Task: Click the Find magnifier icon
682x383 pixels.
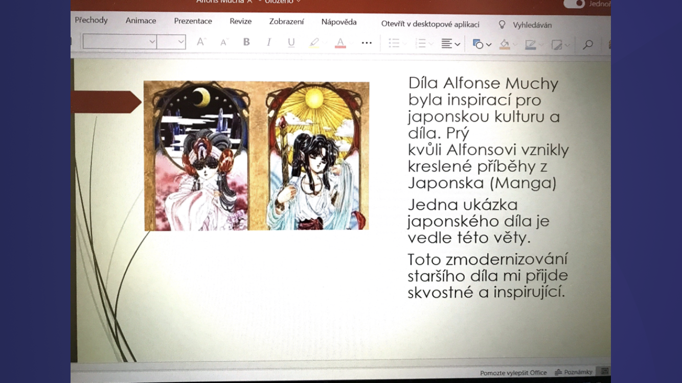Action: pos(588,45)
